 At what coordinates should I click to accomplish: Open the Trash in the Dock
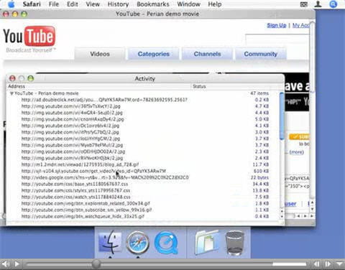[x=235, y=243]
